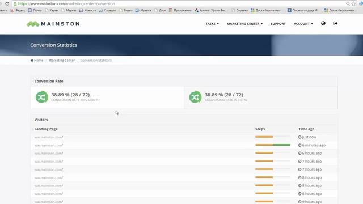Image resolution: width=363 pixels, height=204 pixels.
Task: Open the Словари bookmark
Action: (x=107, y=10)
